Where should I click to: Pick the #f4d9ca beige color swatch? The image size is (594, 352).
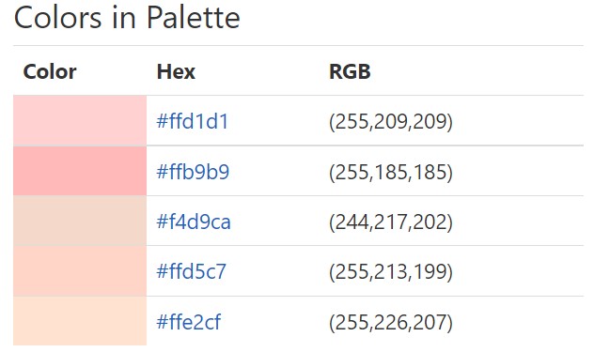(x=80, y=221)
